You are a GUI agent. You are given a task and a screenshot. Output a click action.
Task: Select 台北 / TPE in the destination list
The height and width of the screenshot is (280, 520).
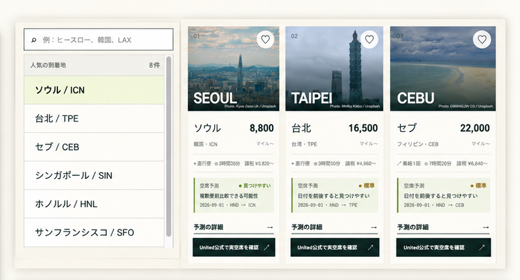pyautogui.click(x=94, y=119)
